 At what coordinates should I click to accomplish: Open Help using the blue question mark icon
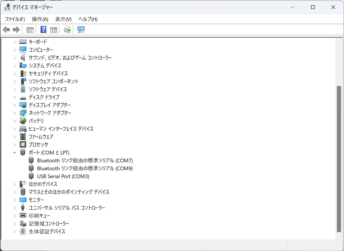tap(43, 29)
